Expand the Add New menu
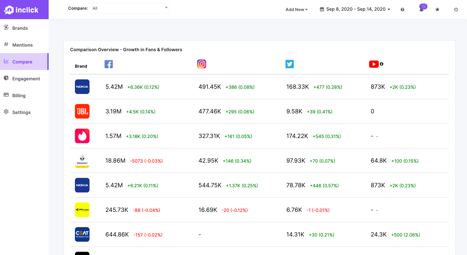 [x=296, y=9]
